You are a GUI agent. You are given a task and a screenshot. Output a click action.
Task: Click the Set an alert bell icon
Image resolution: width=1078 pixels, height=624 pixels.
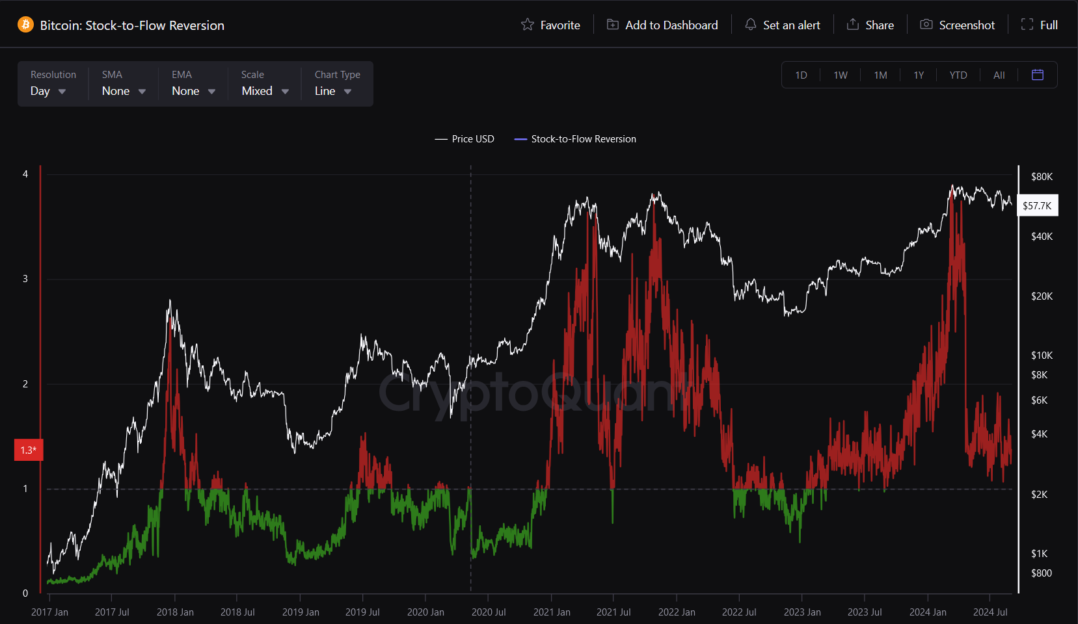tap(750, 24)
